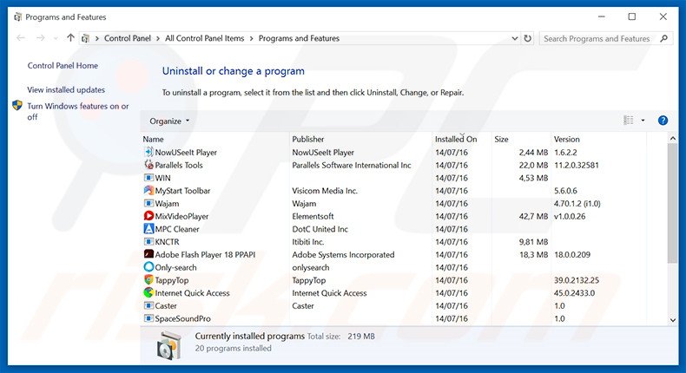This screenshot has width=686, height=373.
Task: Open help via blue question mark icon
Action: pos(663,121)
